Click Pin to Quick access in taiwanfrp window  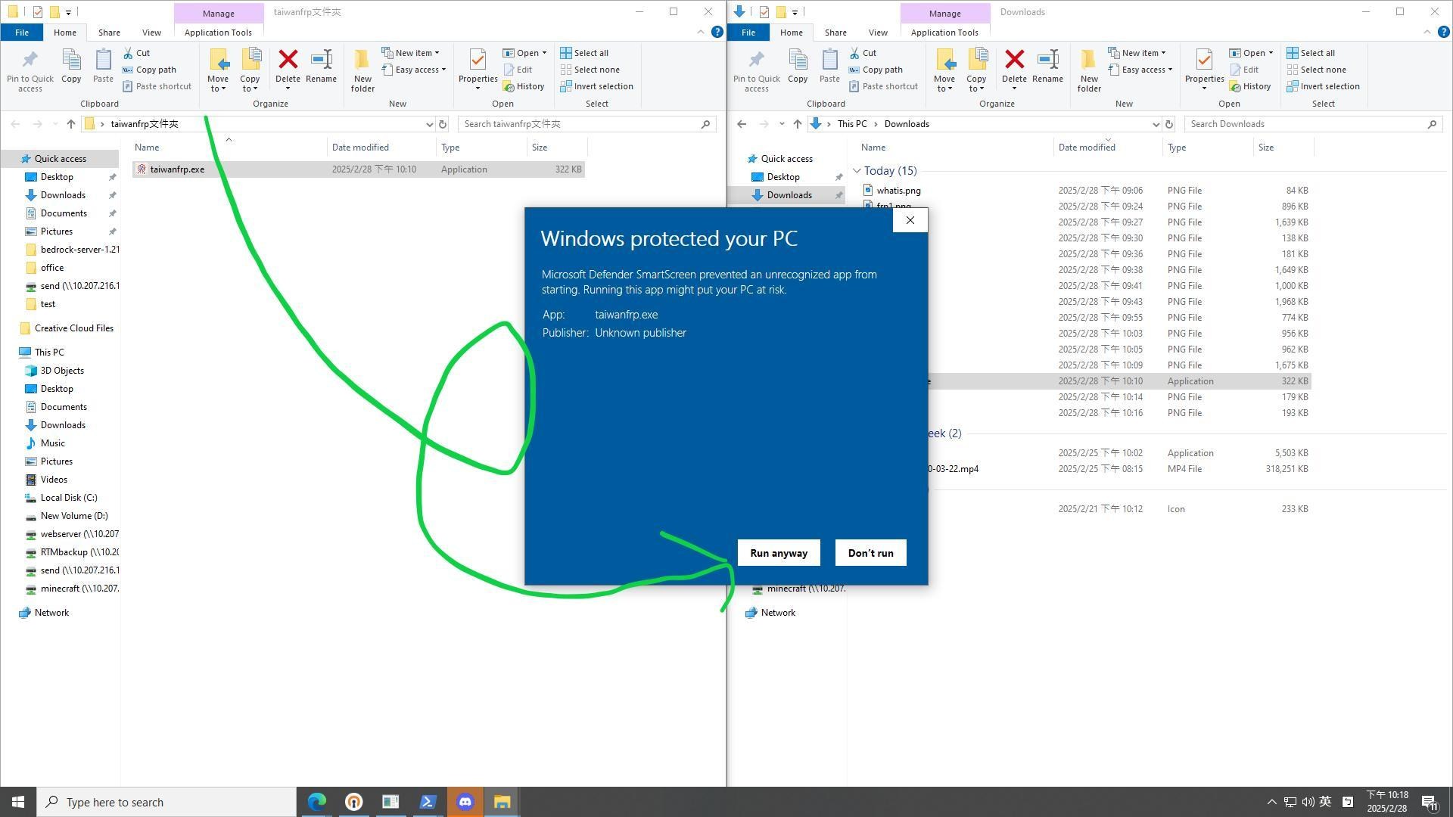point(30,71)
